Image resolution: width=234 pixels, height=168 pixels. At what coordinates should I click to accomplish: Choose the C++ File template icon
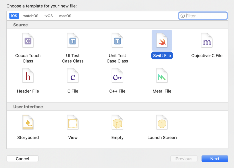point(117,76)
